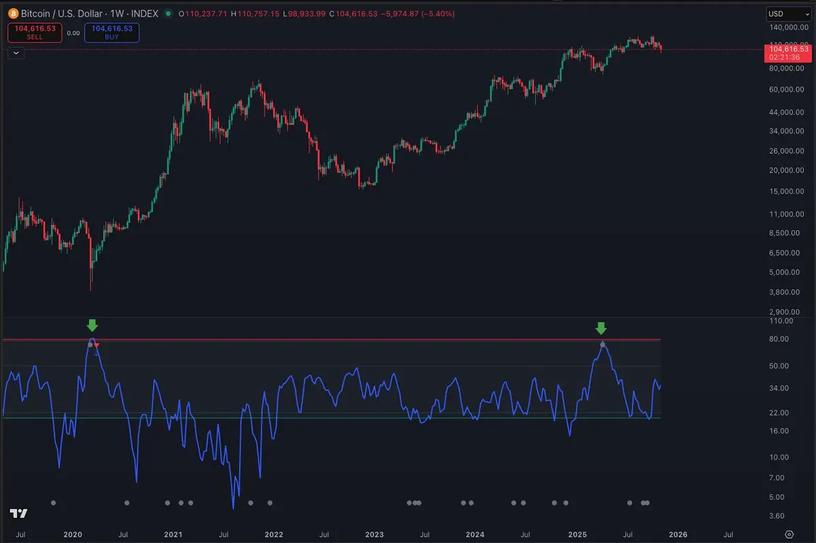Click the 2023 label on time axis
Image resolution: width=816 pixels, height=543 pixels.
click(374, 535)
